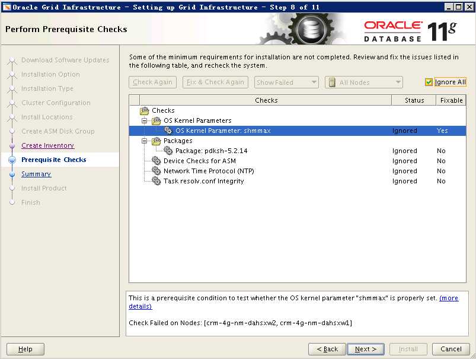Click the Status column header
The width and height of the screenshot is (476, 359).
(414, 100)
